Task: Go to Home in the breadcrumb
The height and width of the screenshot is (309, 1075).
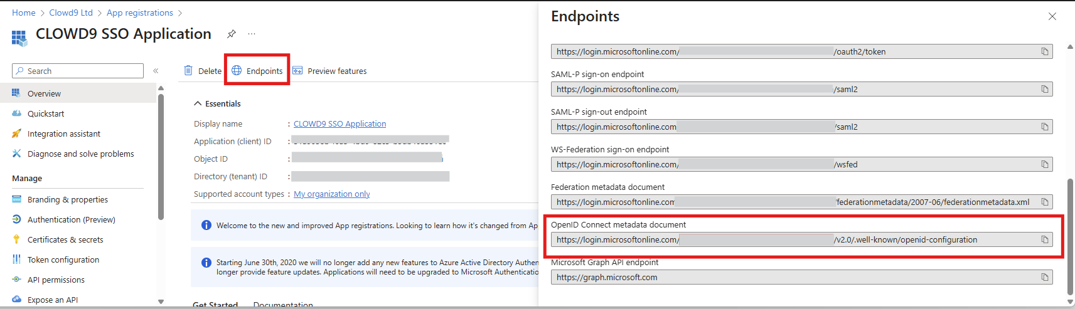Action: 24,13
